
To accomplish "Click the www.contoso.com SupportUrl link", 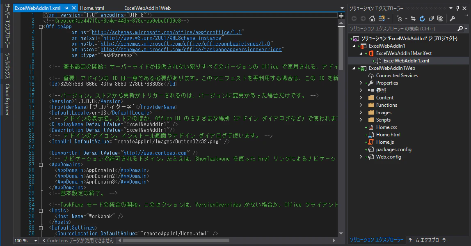I will point(155,153).
